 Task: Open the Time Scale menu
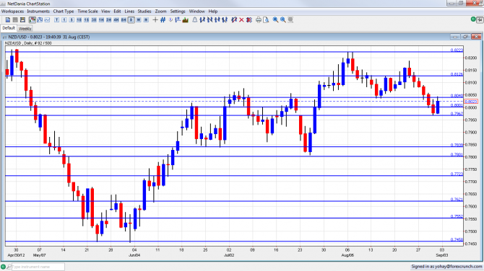[x=87, y=11]
